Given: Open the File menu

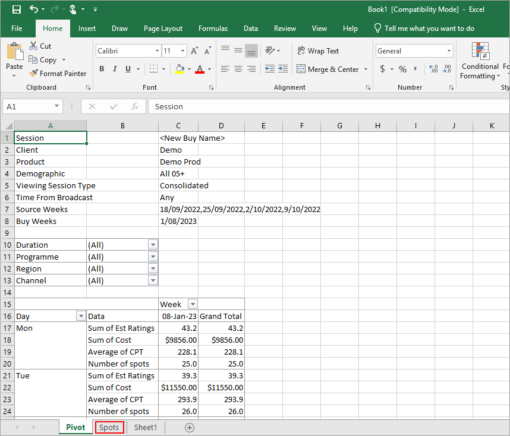Looking at the screenshot, I should coord(17,29).
